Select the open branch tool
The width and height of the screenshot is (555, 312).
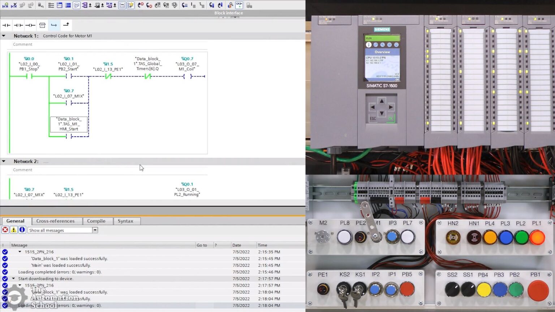(54, 25)
